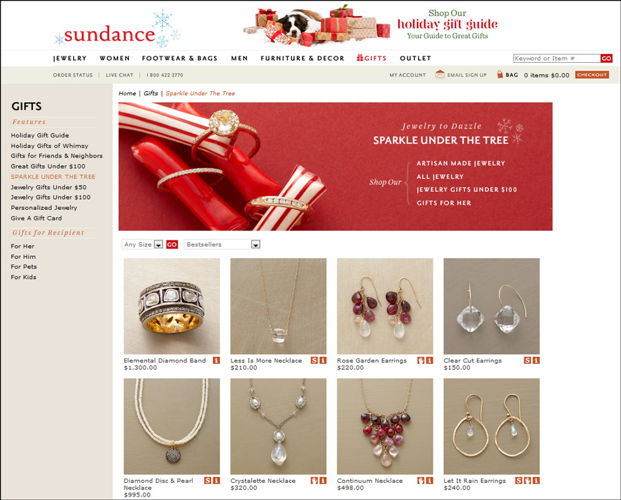Click the red GO button beside size filter
Screen dimensions: 621x500
[172, 244]
